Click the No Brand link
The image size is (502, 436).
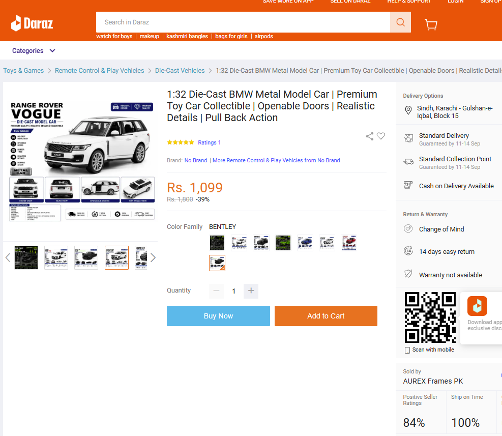click(196, 160)
